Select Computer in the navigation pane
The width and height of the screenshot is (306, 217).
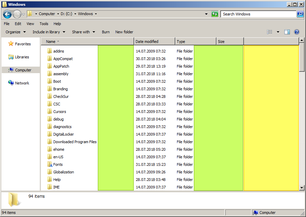coord(21,70)
